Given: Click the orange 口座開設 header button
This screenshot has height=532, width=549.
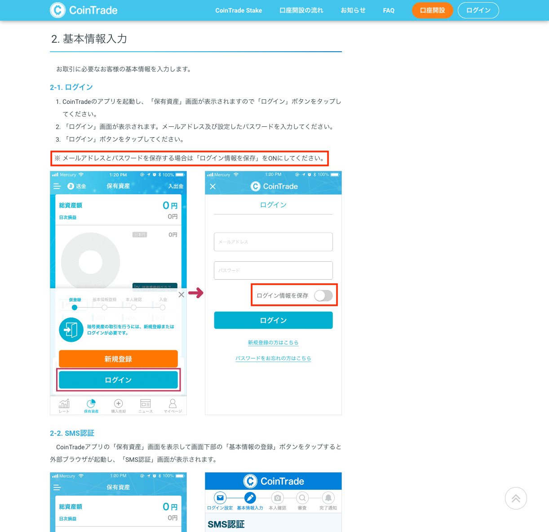Looking at the screenshot, I should [432, 10].
